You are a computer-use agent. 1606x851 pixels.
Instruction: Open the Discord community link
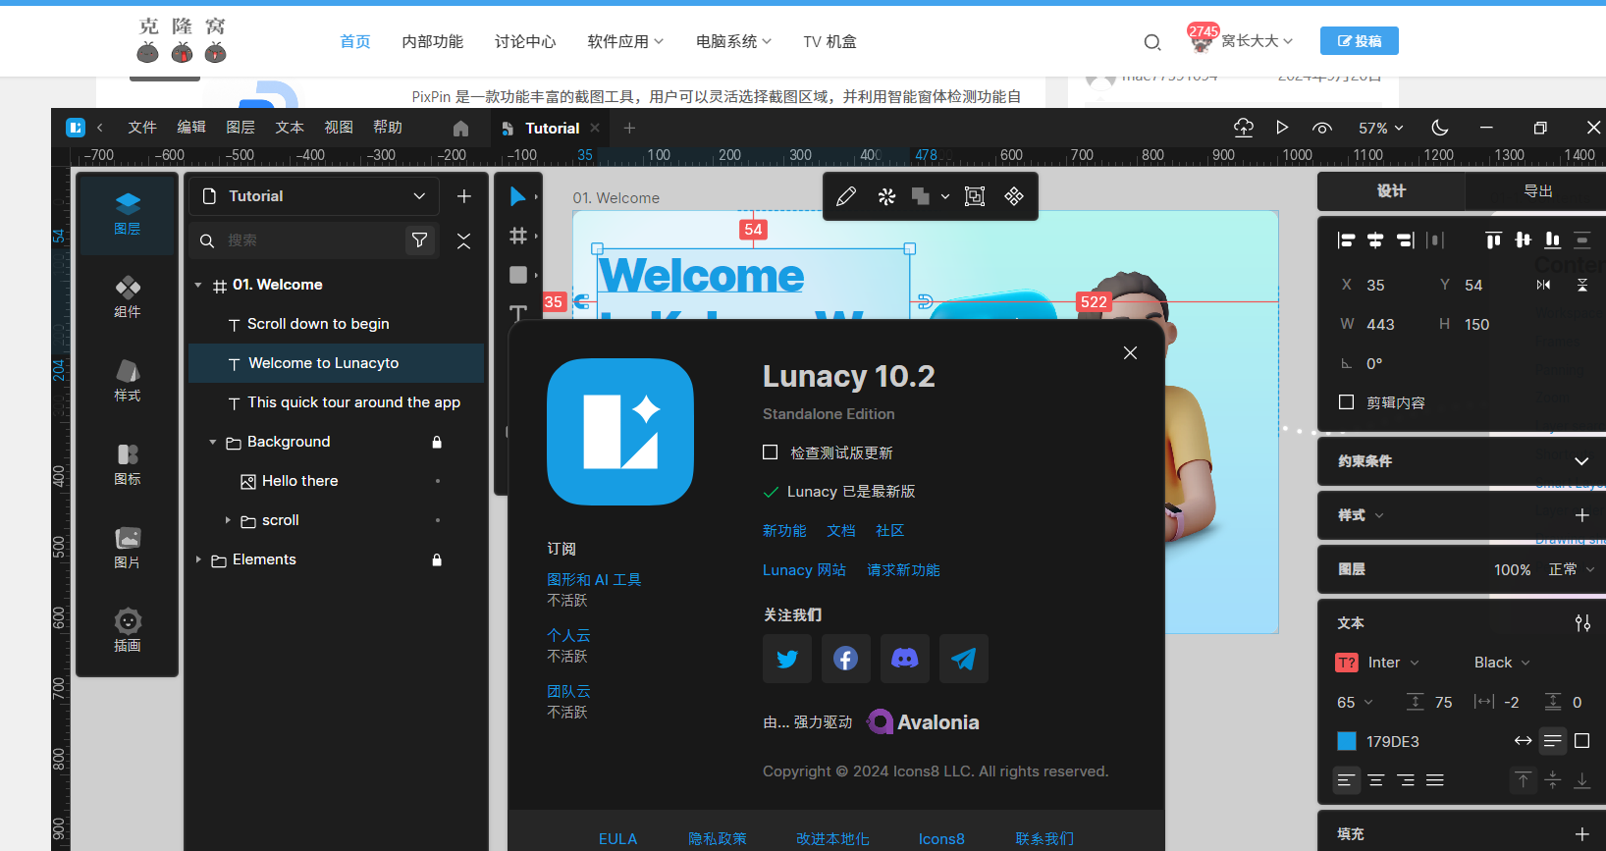[905, 659]
